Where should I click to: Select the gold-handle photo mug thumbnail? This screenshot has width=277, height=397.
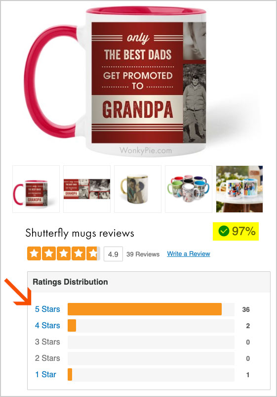click(138, 189)
